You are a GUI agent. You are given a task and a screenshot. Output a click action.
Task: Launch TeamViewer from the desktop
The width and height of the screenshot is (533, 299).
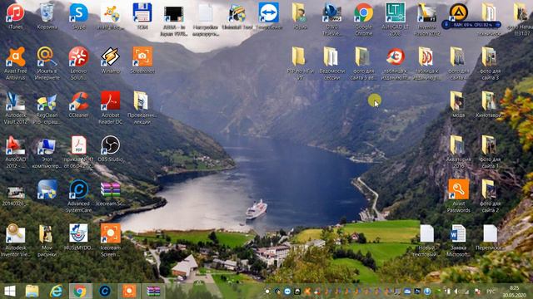pyautogui.click(x=268, y=16)
